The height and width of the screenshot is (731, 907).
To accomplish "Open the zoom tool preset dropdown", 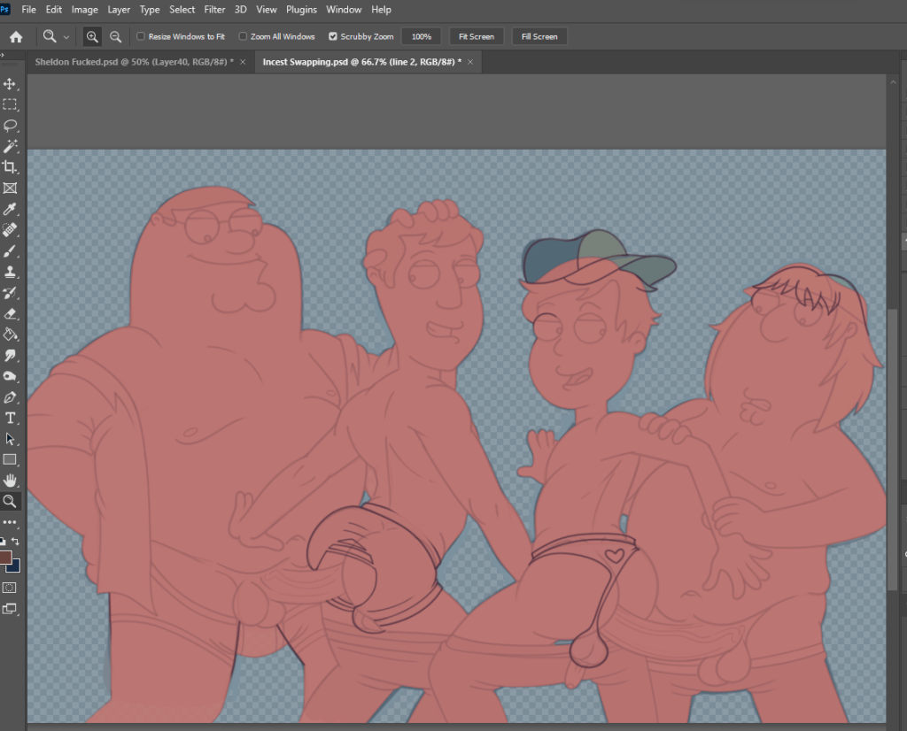I will point(66,36).
